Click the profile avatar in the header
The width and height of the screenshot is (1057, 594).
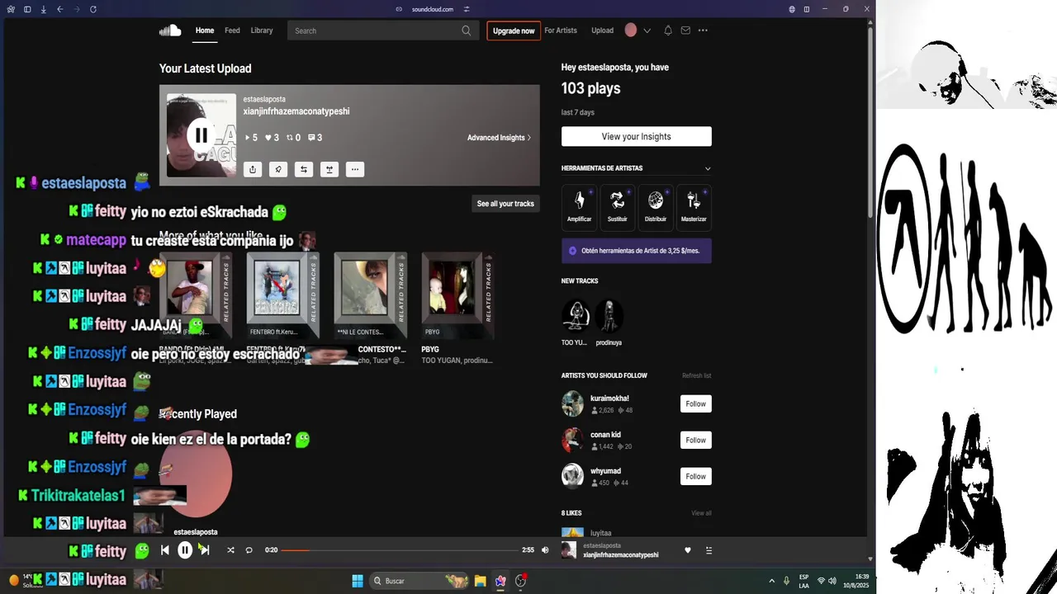tap(631, 31)
